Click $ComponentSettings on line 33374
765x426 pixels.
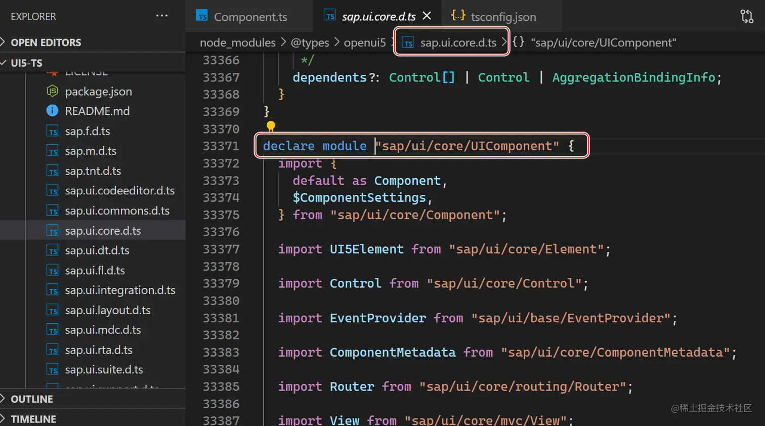tap(359, 198)
